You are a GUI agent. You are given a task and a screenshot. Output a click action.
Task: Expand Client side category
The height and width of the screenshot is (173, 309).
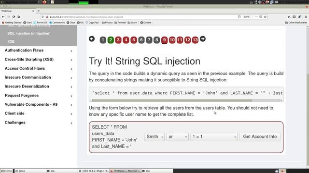(39, 113)
